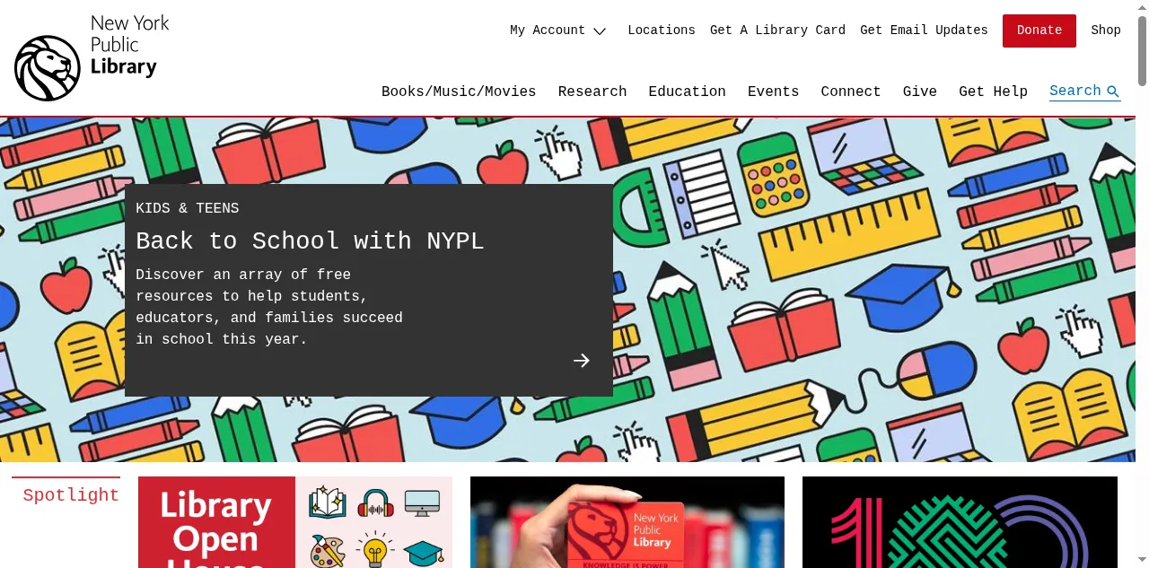Expand the My Account chevron dropdown
This screenshot has height=568, width=1149.
600,31
